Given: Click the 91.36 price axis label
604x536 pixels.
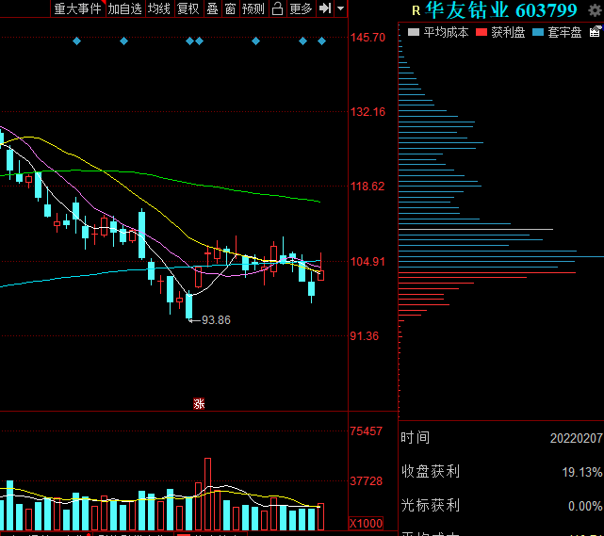Looking at the screenshot, I should click(x=365, y=335).
